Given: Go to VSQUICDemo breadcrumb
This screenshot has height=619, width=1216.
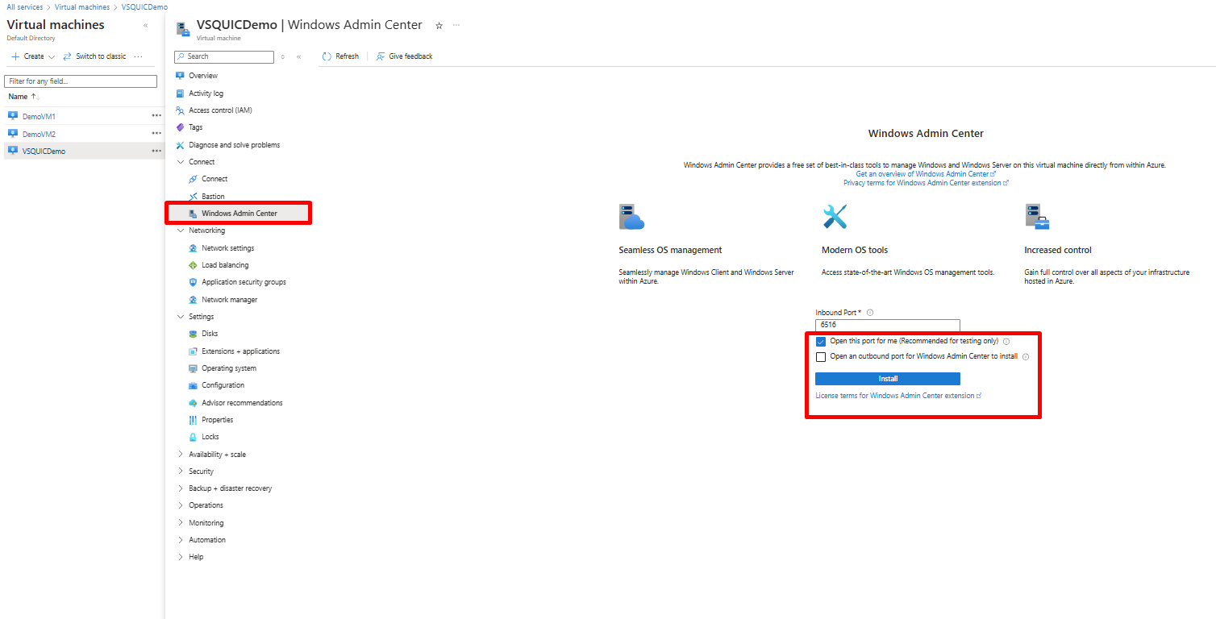Looking at the screenshot, I should 144,6.
